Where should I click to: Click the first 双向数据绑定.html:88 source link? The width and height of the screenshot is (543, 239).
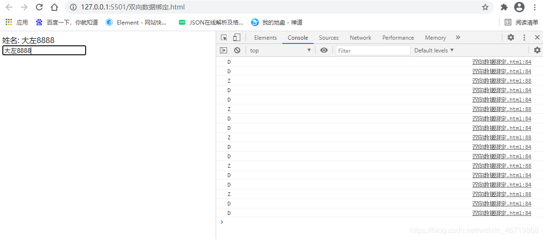[x=501, y=81]
